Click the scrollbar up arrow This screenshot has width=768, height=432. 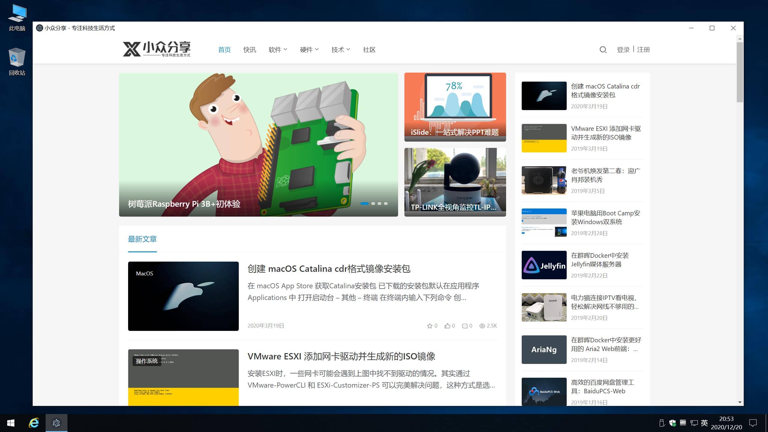pos(740,39)
